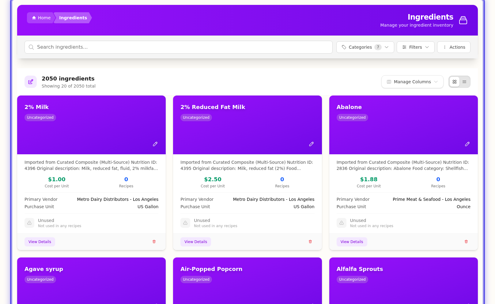Open Manage Columns dropdown
Image resolution: width=495 pixels, height=304 pixels.
tap(412, 82)
